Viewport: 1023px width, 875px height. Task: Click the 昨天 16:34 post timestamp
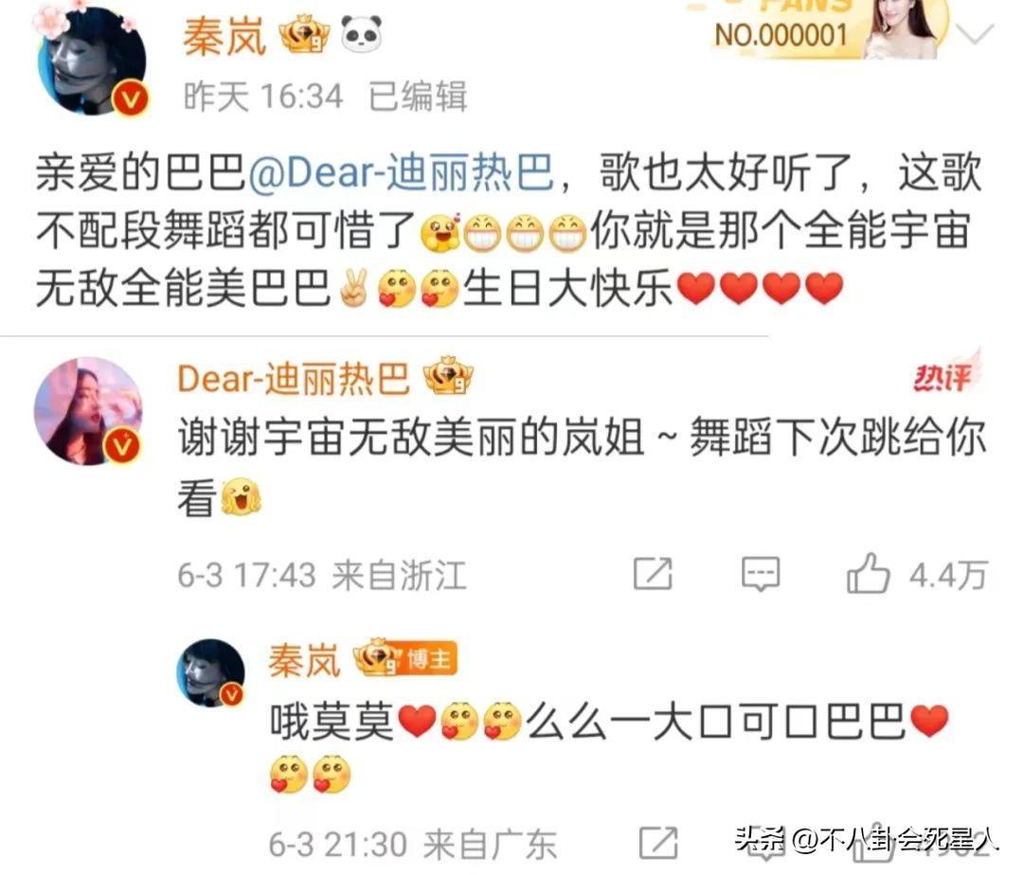point(263,97)
